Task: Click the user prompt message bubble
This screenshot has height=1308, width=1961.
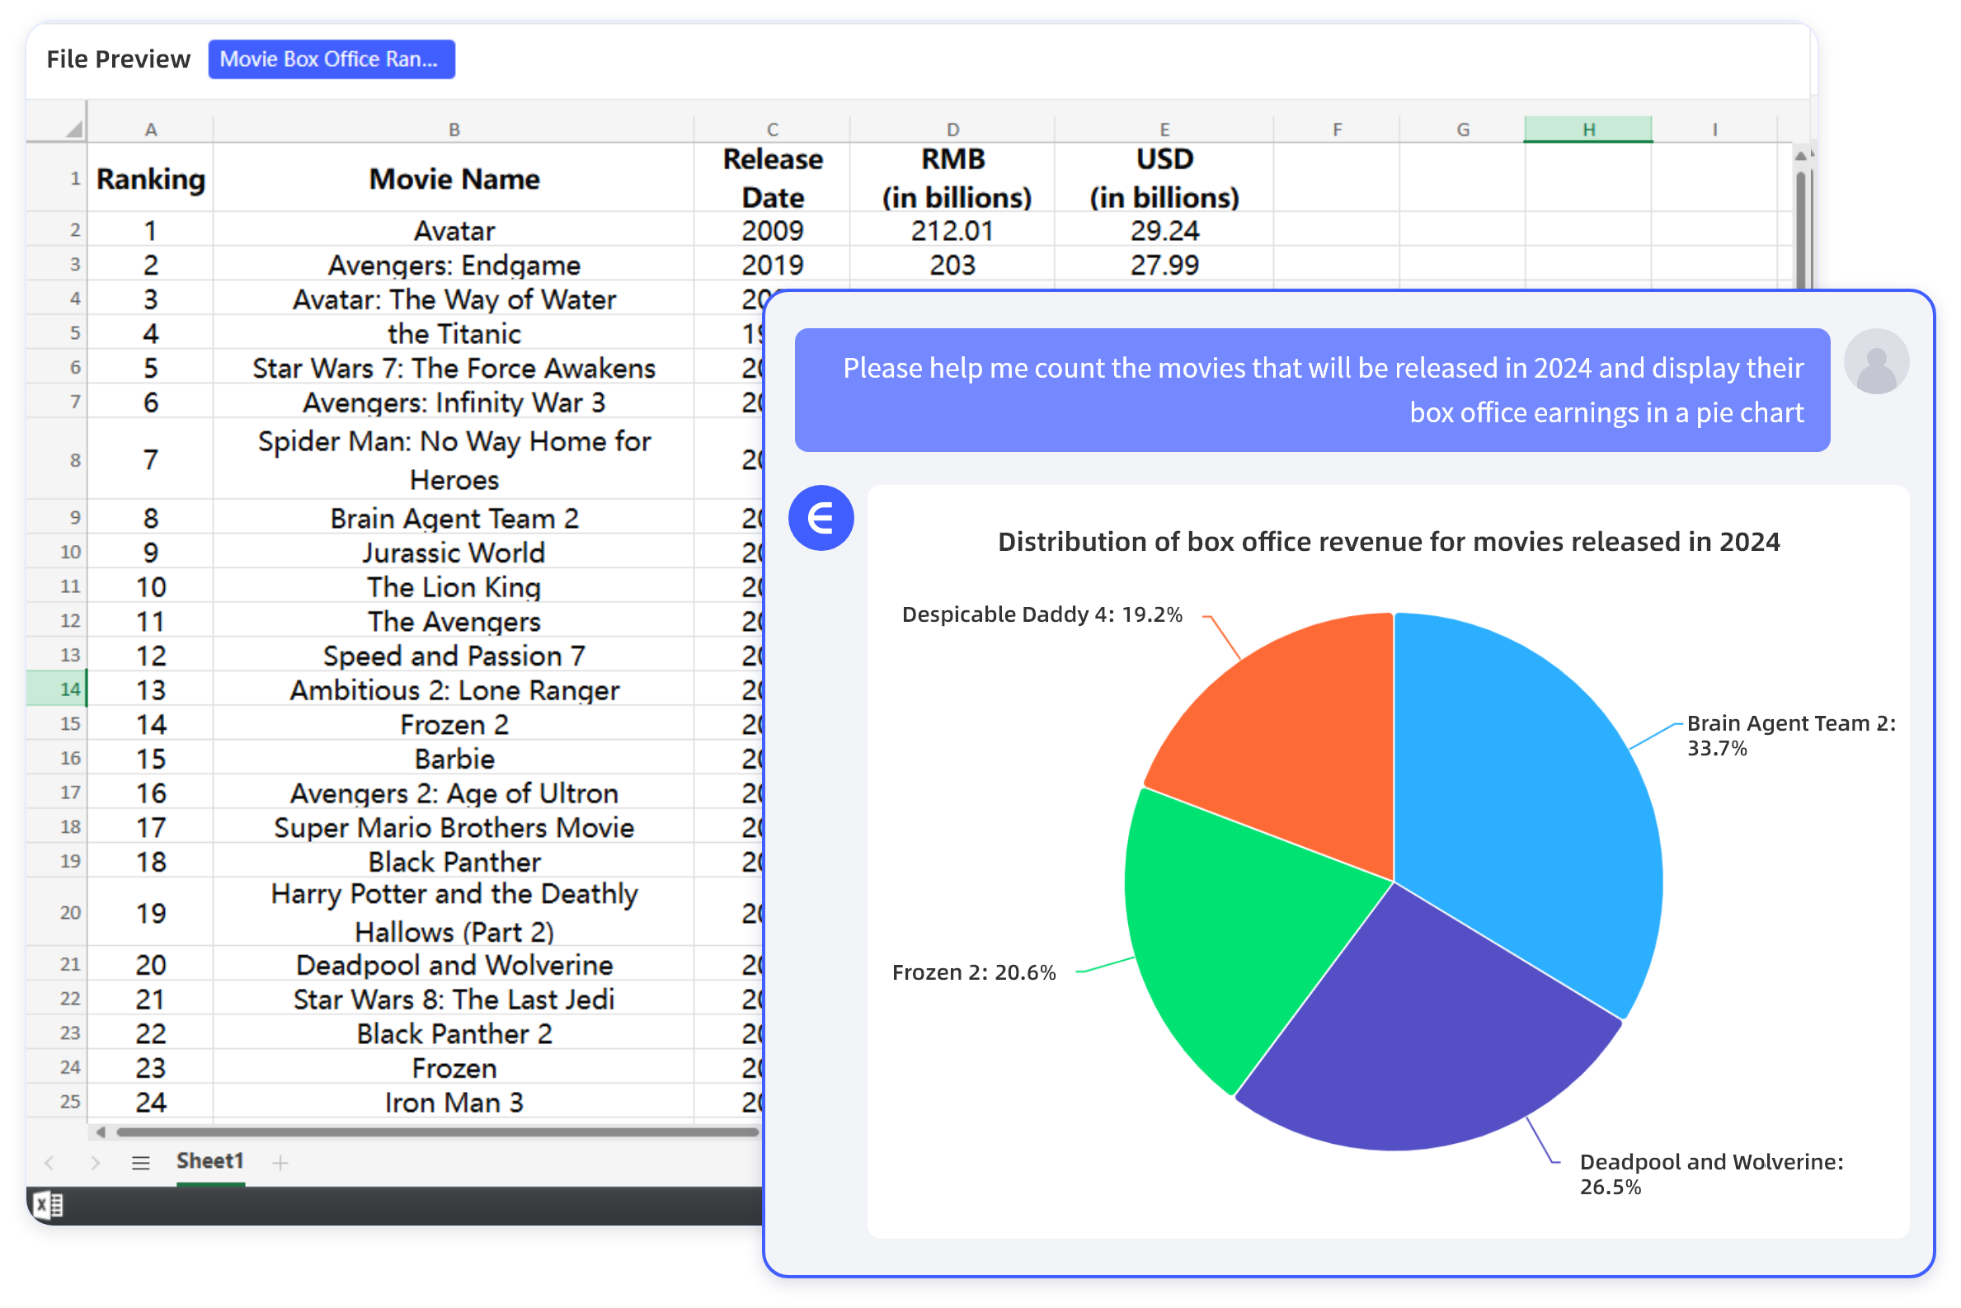Action: (x=1311, y=389)
